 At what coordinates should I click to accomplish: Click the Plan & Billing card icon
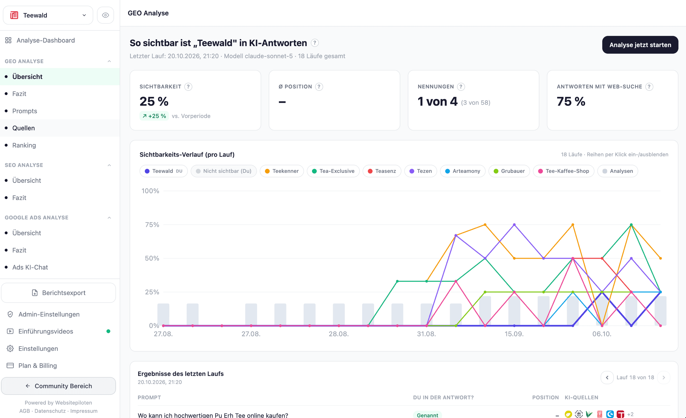10,365
